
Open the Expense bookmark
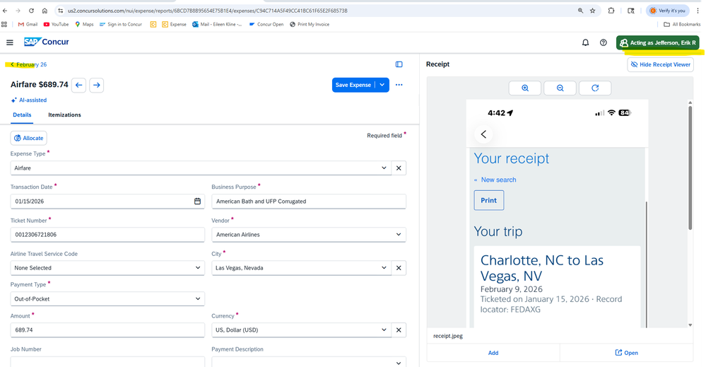click(x=174, y=24)
